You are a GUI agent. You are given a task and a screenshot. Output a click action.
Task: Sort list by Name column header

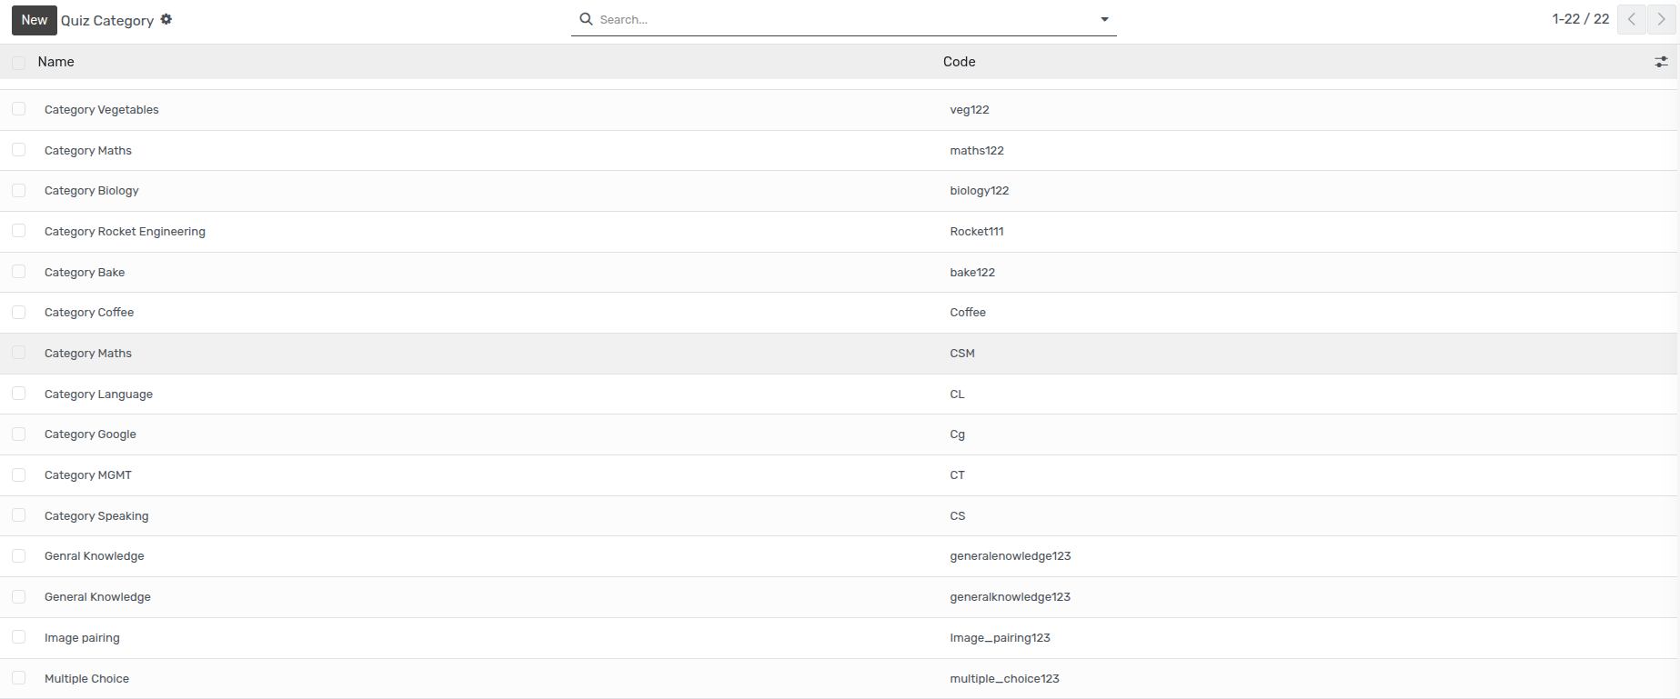[55, 62]
